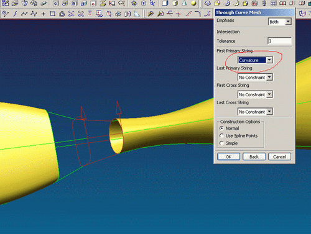Click the Block primitive icon
The image size is (311, 234).
click(165, 3)
